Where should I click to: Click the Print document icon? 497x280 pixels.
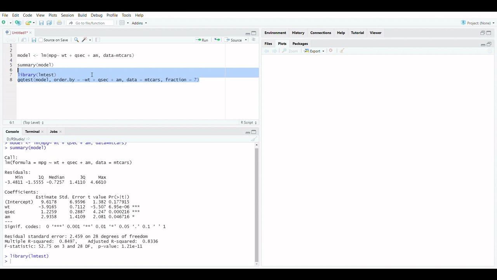59,23
